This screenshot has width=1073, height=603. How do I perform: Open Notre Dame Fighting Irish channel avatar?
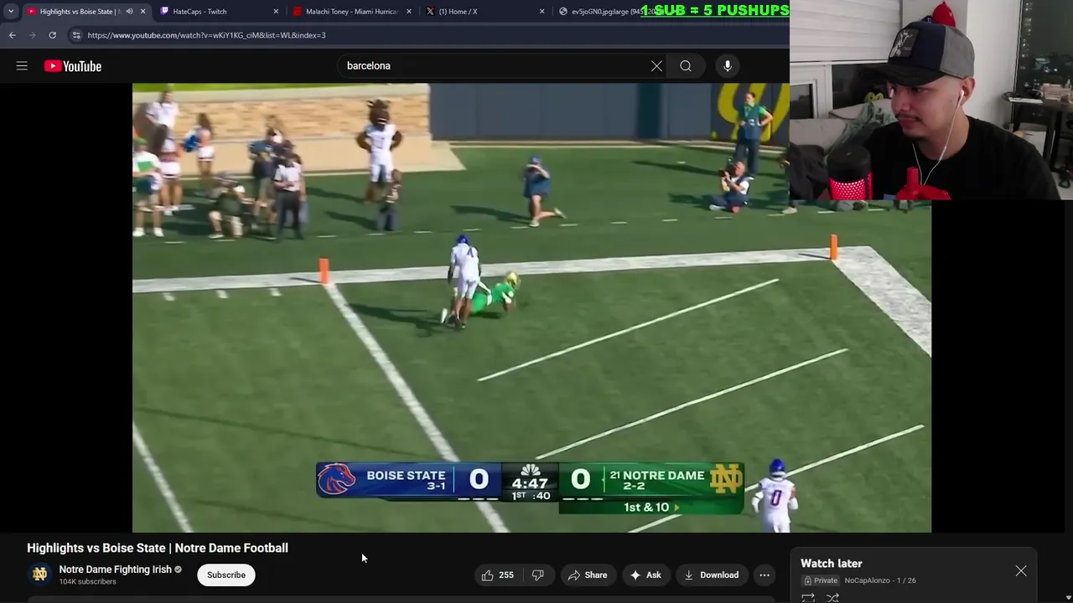click(39, 575)
